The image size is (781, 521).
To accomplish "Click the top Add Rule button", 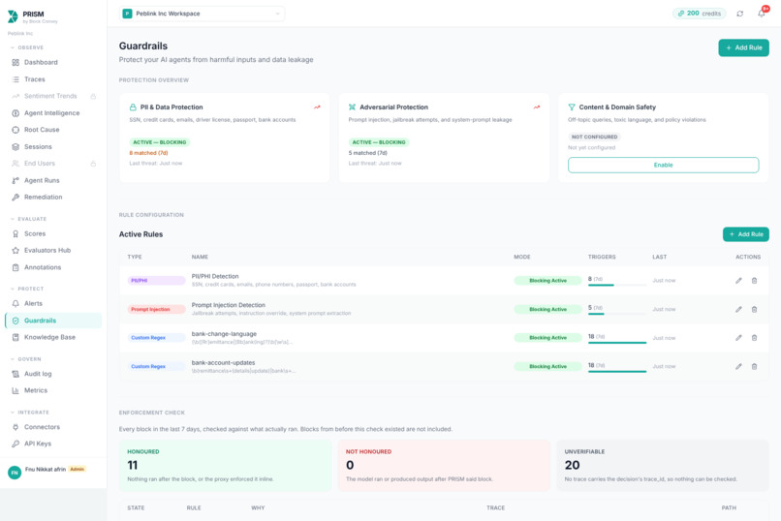I will tap(743, 47).
